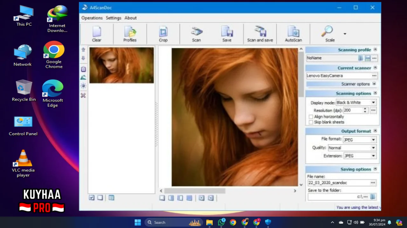Collapse the Current scanner section
Viewport: 407px width, 228px height.
pyautogui.click(x=375, y=67)
